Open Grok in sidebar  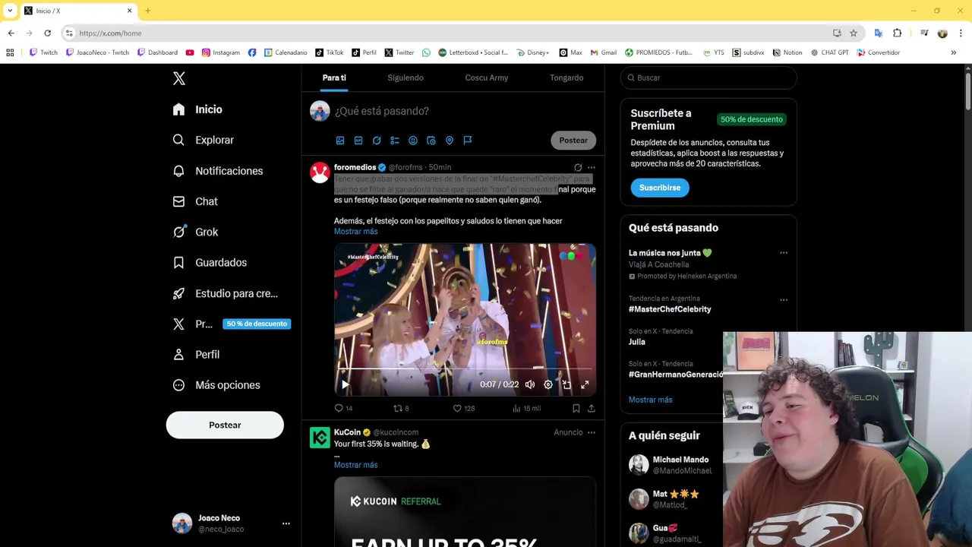coord(195,232)
